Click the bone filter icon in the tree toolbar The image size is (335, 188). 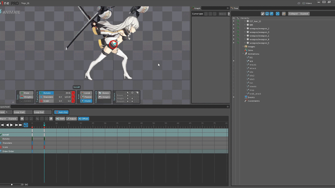click(263, 14)
